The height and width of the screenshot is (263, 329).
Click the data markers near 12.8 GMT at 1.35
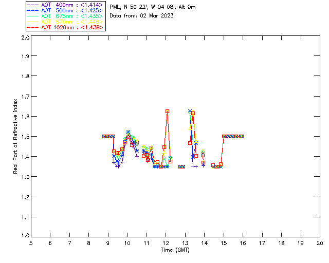181,167
